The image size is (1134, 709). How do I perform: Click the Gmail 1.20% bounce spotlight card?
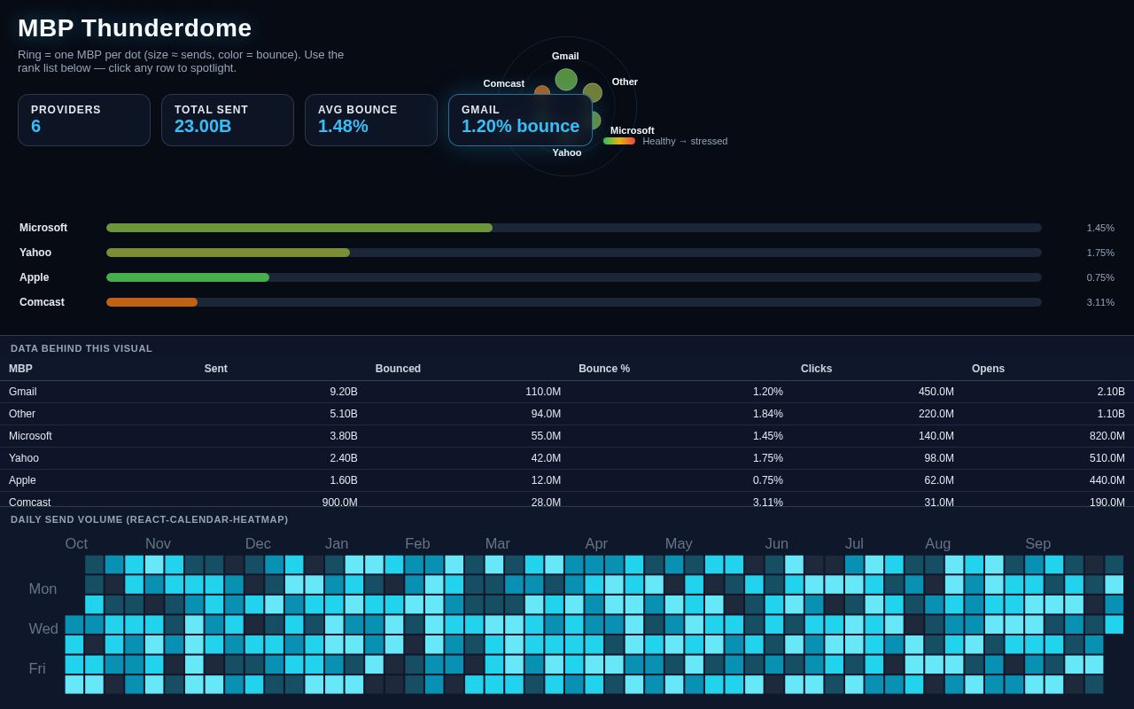click(520, 120)
